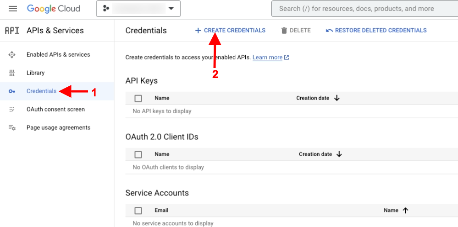Select all Service Accounts checkbox
This screenshot has width=458, height=227.
138,211
